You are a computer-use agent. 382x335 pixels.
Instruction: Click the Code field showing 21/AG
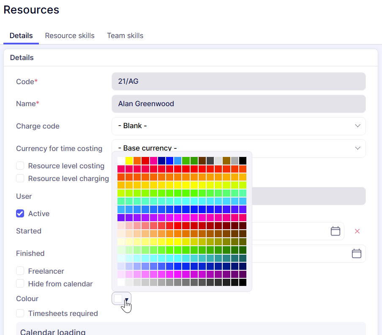click(238, 81)
